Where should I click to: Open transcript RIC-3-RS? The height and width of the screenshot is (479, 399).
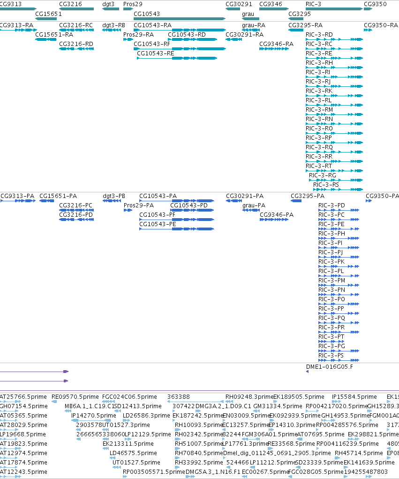pos(326,185)
